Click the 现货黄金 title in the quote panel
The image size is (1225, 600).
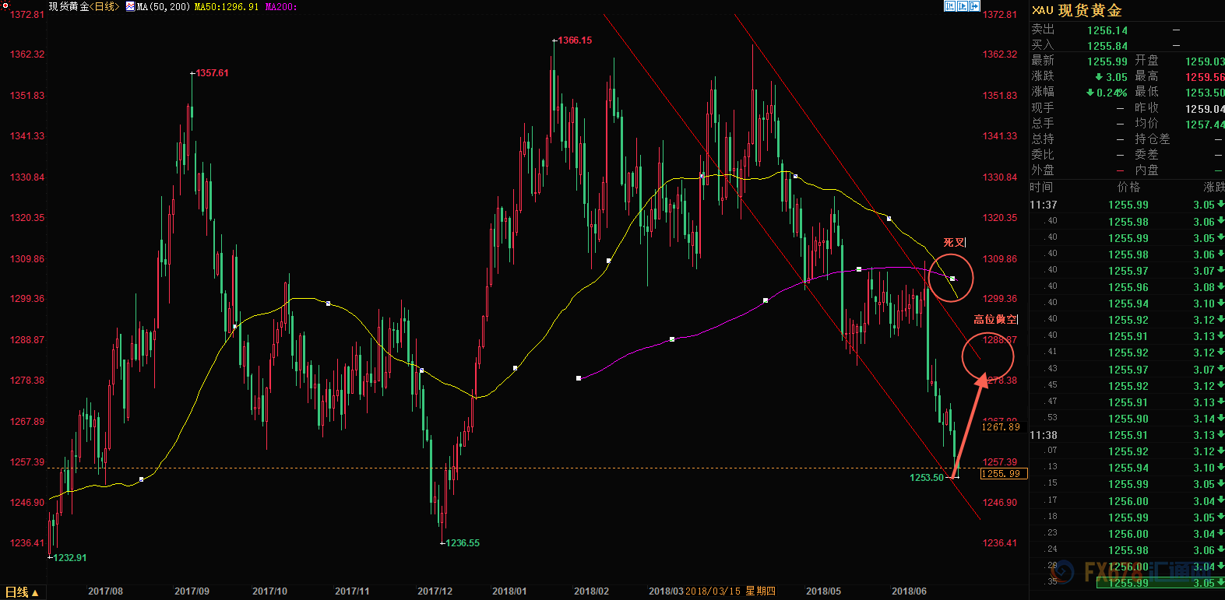pyautogui.click(x=1090, y=10)
